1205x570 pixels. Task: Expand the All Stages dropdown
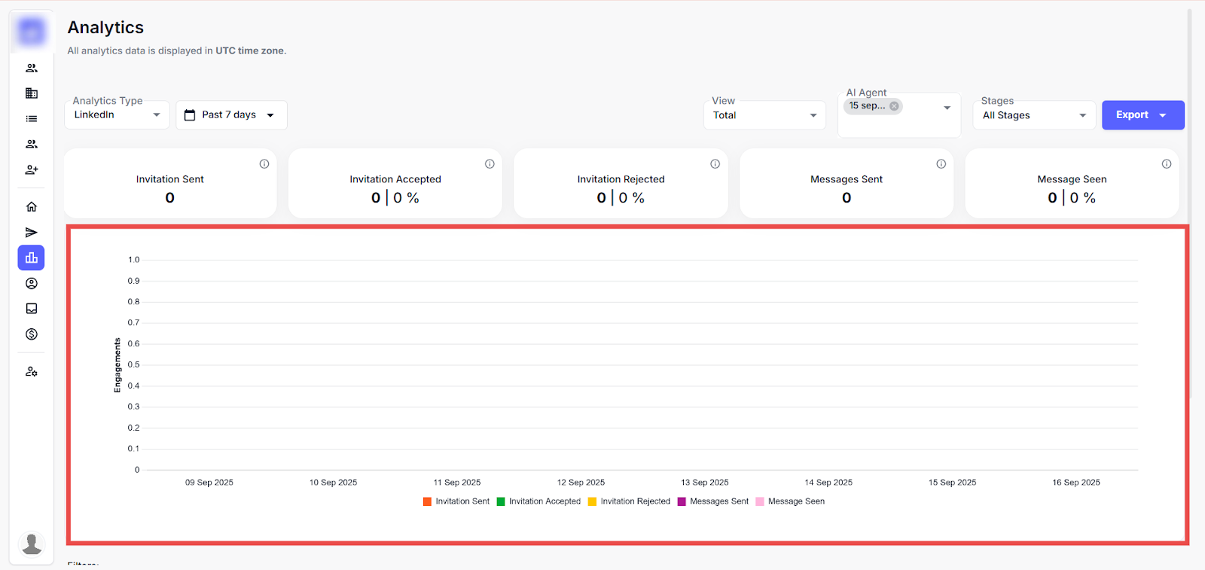(x=1034, y=115)
